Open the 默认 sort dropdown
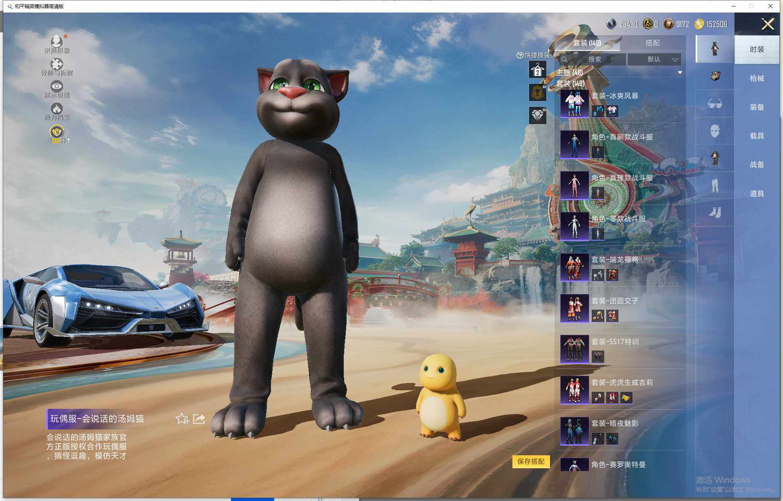 pyautogui.click(x=654, y=59)
